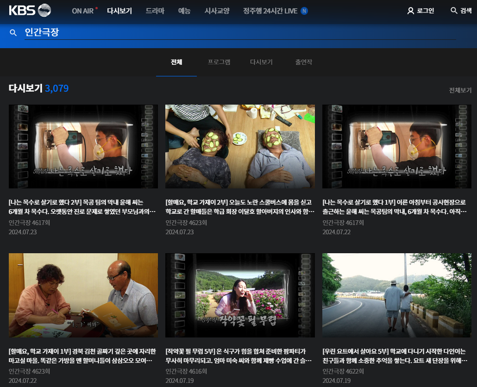Screen dimensions: 477x387
Task: Click date 2024.07.23 under 할매요 2부
Action: [x=180, y=232]
